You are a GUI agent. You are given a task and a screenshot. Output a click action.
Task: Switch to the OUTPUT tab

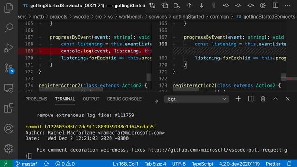point(91,99)
